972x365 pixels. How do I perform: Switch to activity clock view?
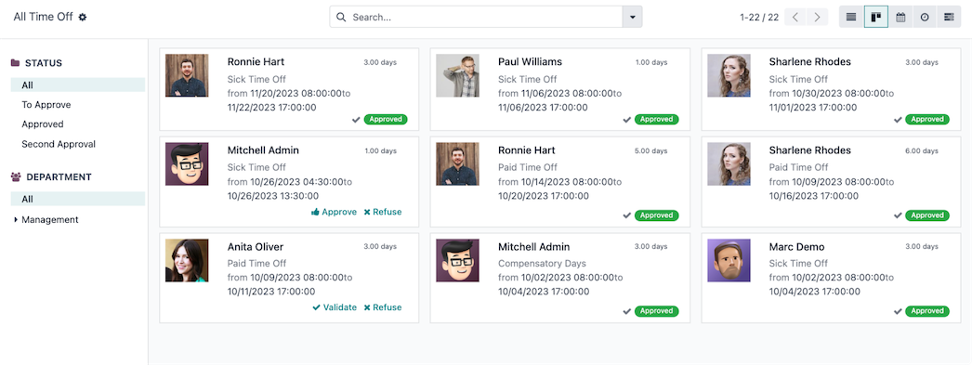(x=925, y=18)
